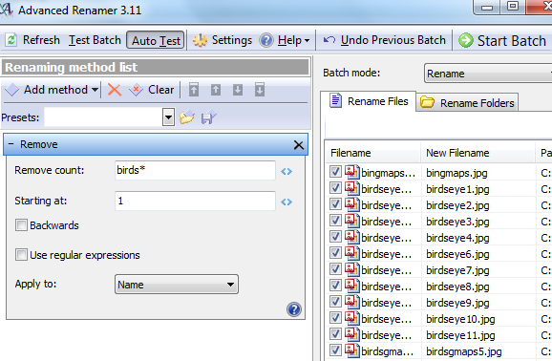Uncheck the bingmaps file checkbox

point(335,172)
